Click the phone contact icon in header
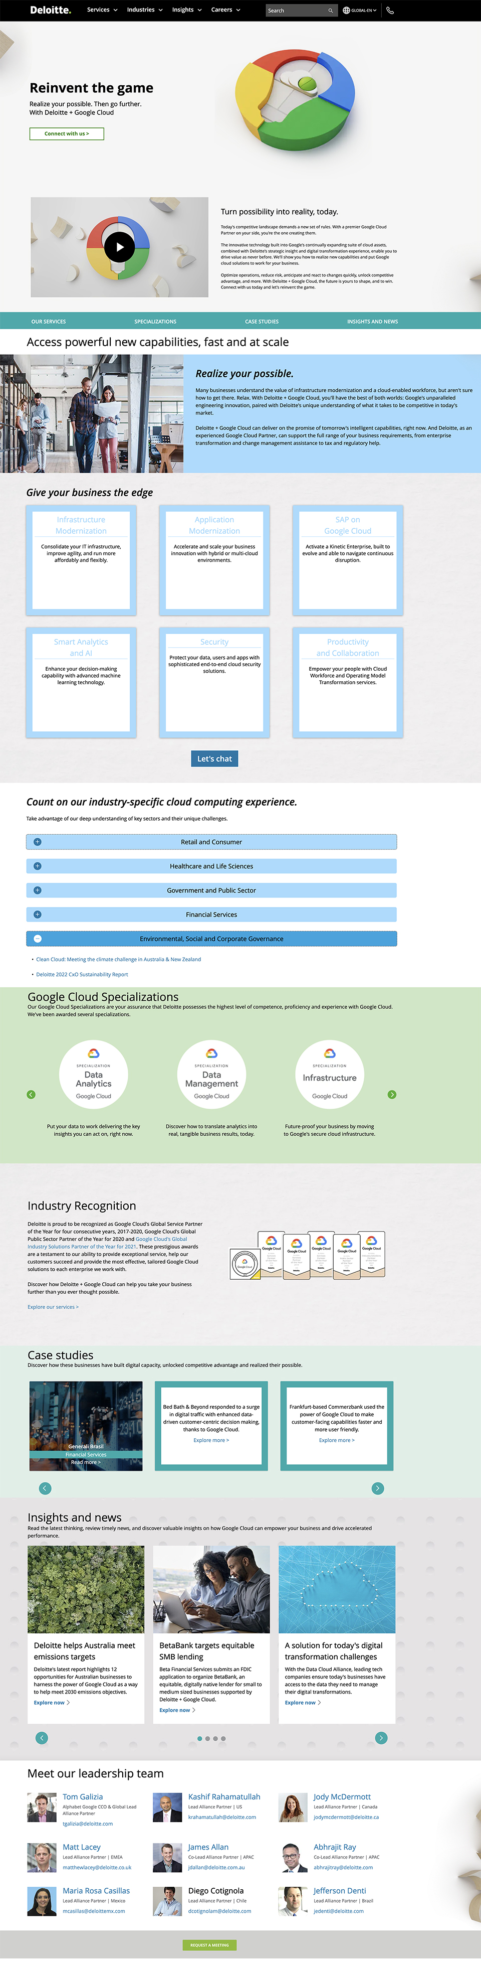Viewport: 481px width, 1965px height. coord(390,11)
